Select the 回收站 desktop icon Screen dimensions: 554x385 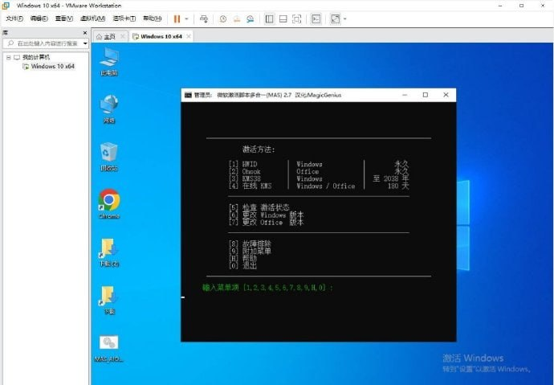[109, 157]
